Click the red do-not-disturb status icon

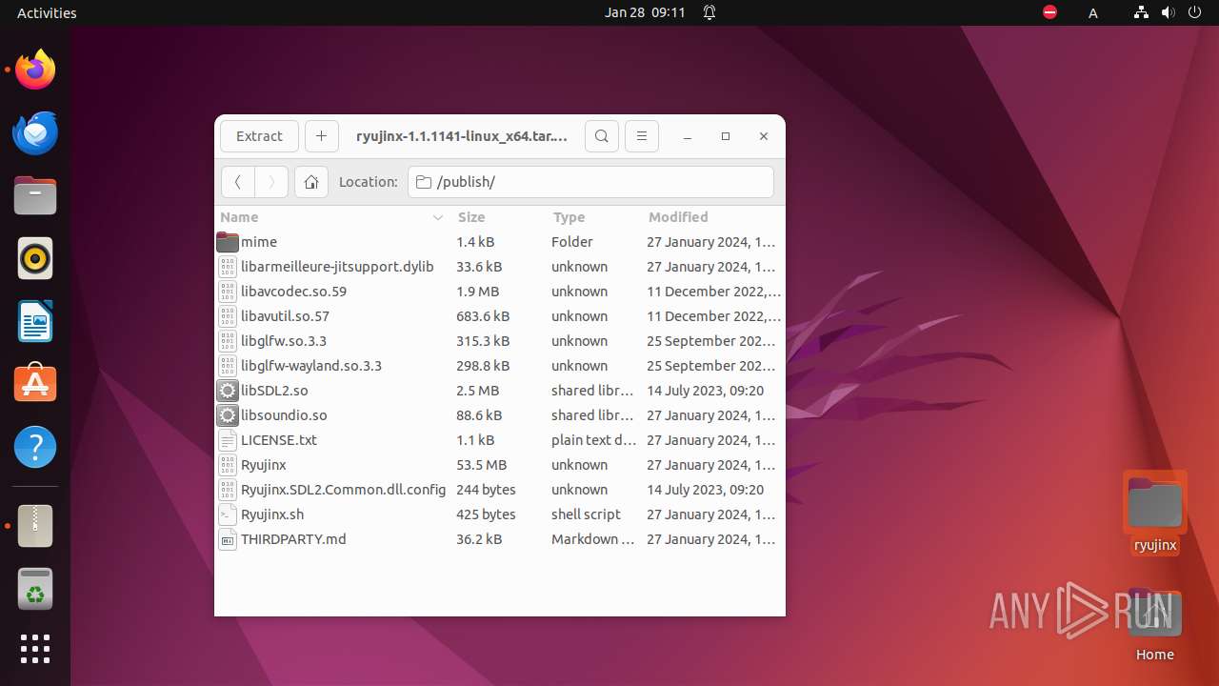tap(1049, 12)
